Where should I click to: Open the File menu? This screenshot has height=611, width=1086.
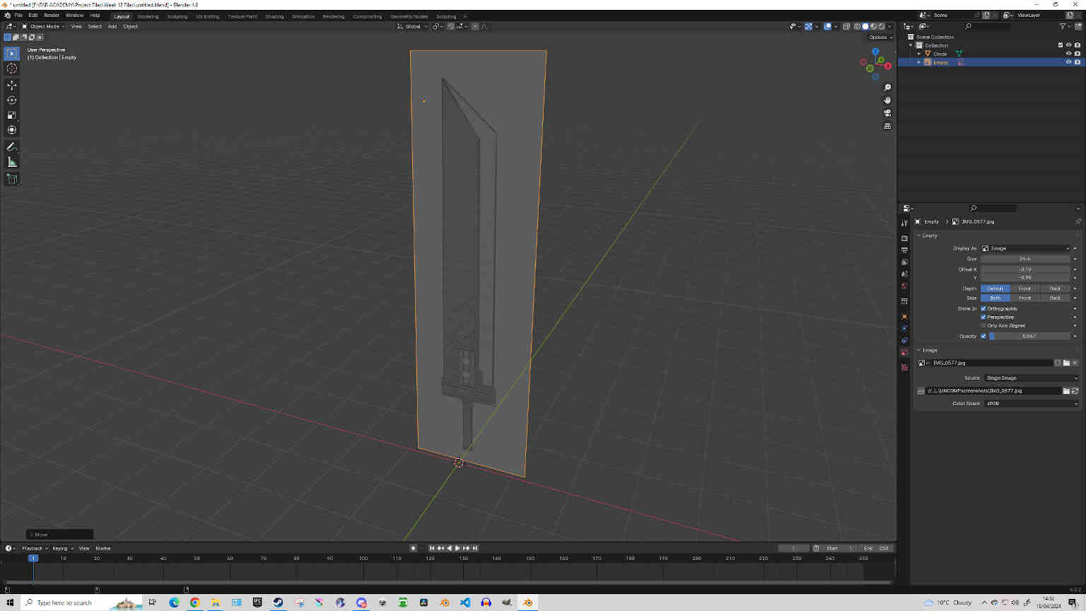click(x=18, y=15)
